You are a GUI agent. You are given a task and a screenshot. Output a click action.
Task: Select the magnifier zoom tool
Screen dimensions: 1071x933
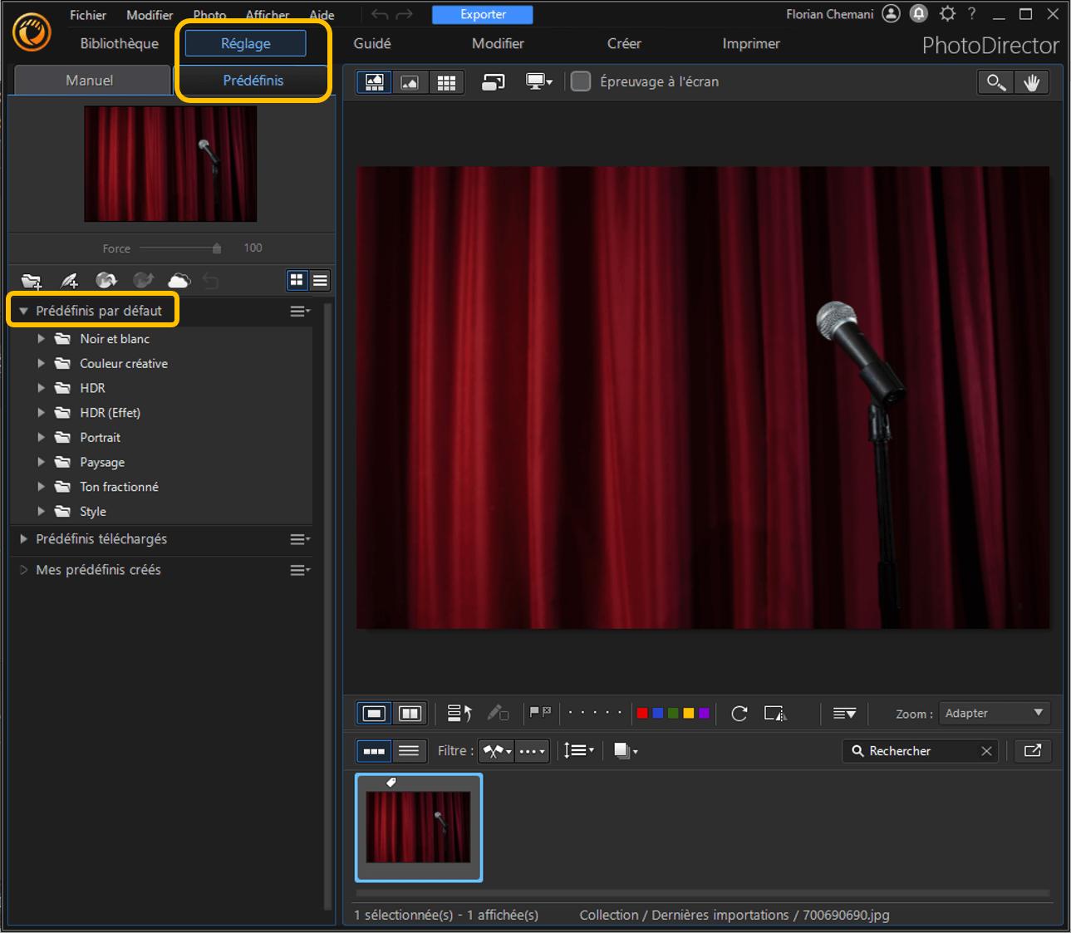tap(995, 82)
